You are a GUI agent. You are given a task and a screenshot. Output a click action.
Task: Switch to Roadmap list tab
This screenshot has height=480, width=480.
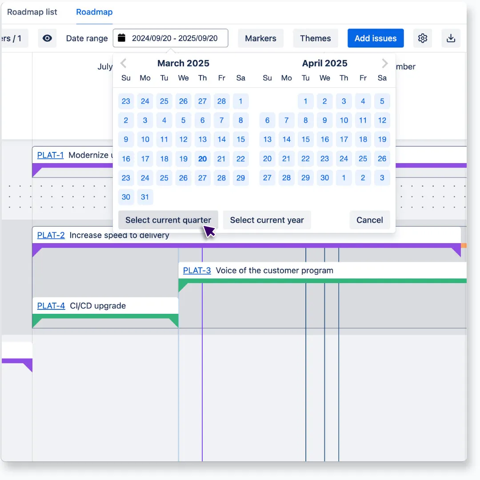click(x=32, y=12)
